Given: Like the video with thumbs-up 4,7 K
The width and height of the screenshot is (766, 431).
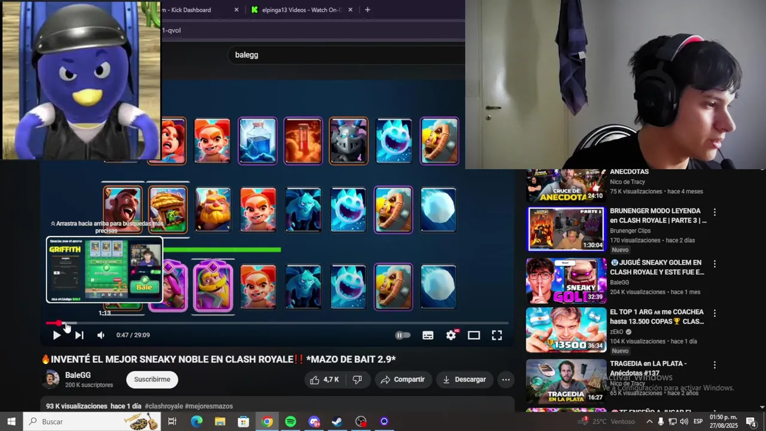Looking at the screenshot, I should [x=324, y=380].
